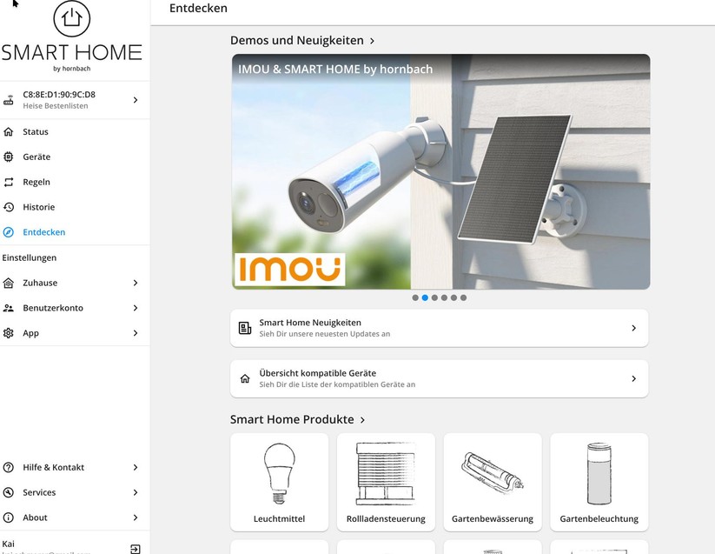715x554 pixels.
Task: Click the App gear icon
Action: (10, 332)
